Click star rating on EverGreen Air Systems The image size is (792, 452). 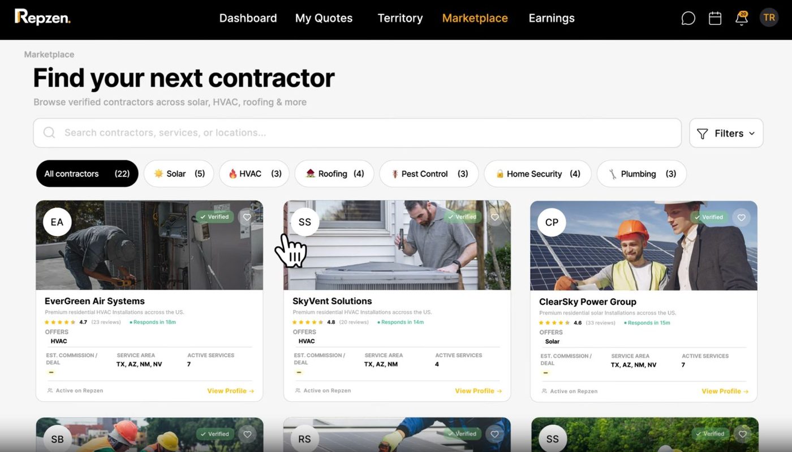[61, 322]
